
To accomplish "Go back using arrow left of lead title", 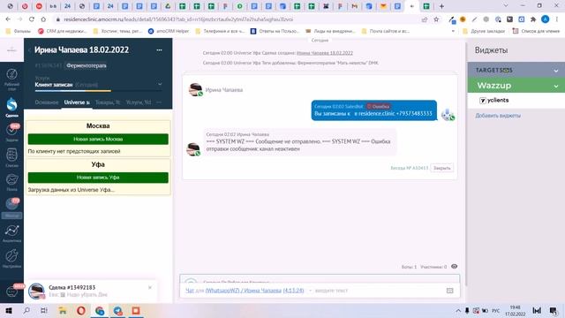I will point(29,50).
